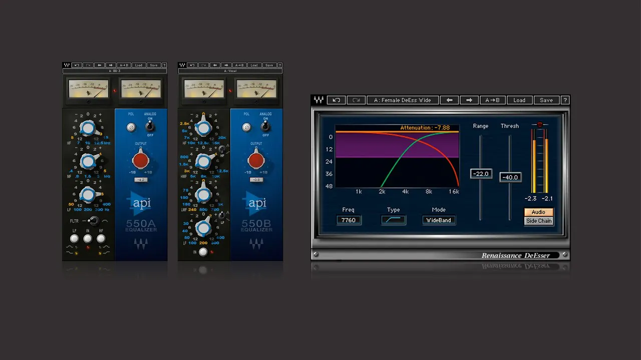
Task: Open the WideBand Mode selector
Action: (x=439, y=220)
